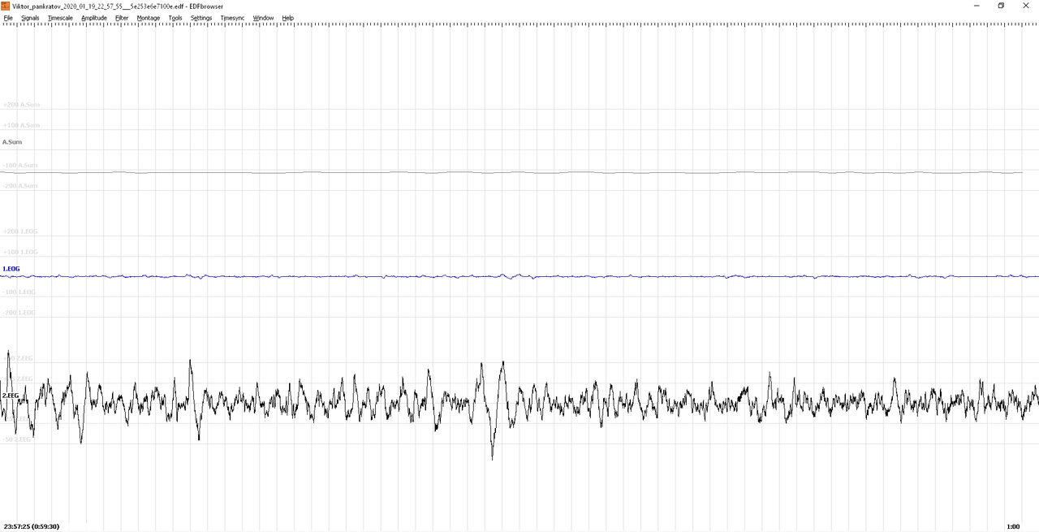Select the blue 1.EOG signal label
Image resolution: width=1039 pixels, height=532 pixels.
click(x=11, y=269)
